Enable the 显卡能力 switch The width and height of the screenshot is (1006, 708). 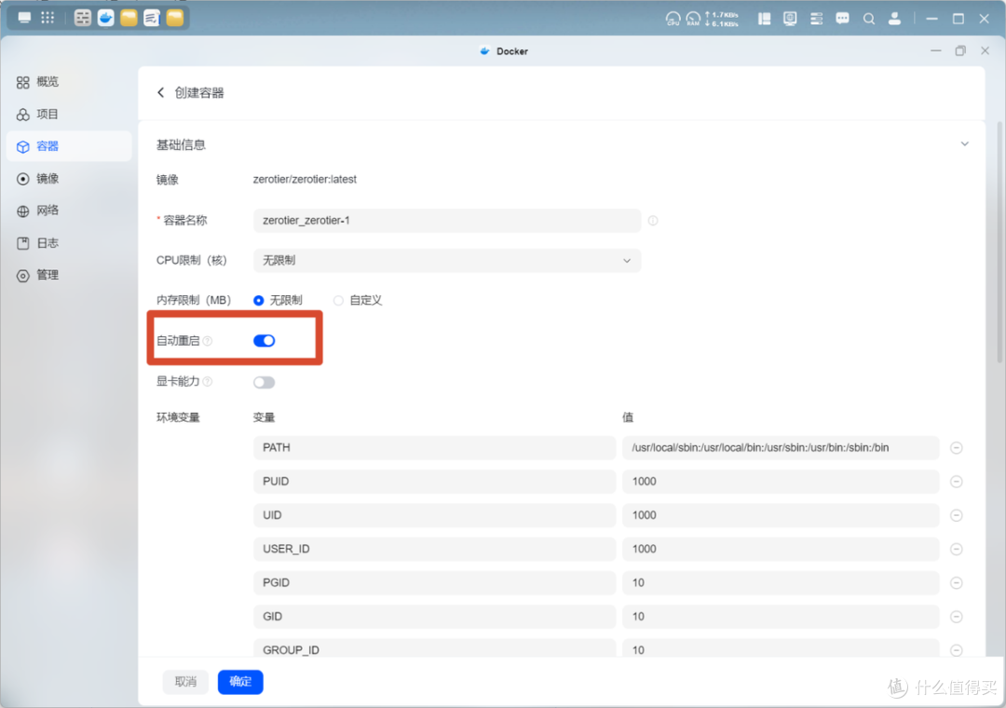pos(264,383)
